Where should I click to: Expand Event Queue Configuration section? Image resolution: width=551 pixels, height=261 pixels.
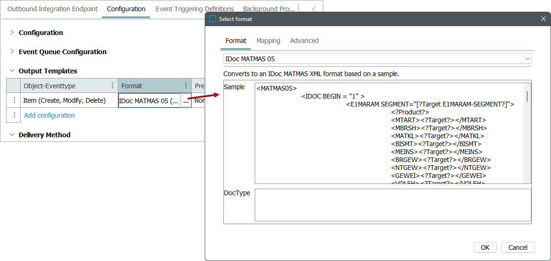click(12, 52)
